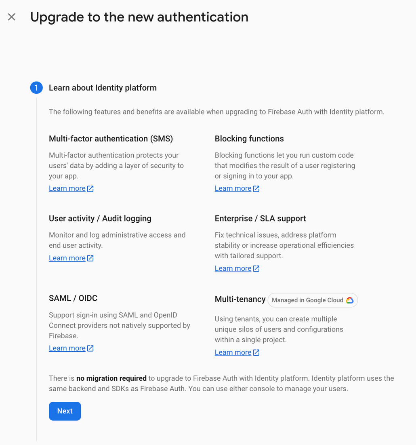The image size is (416, 445).
Task: Open Learn more for Multi-factor authentication (SMS)
Action: [x=67, y=188]
